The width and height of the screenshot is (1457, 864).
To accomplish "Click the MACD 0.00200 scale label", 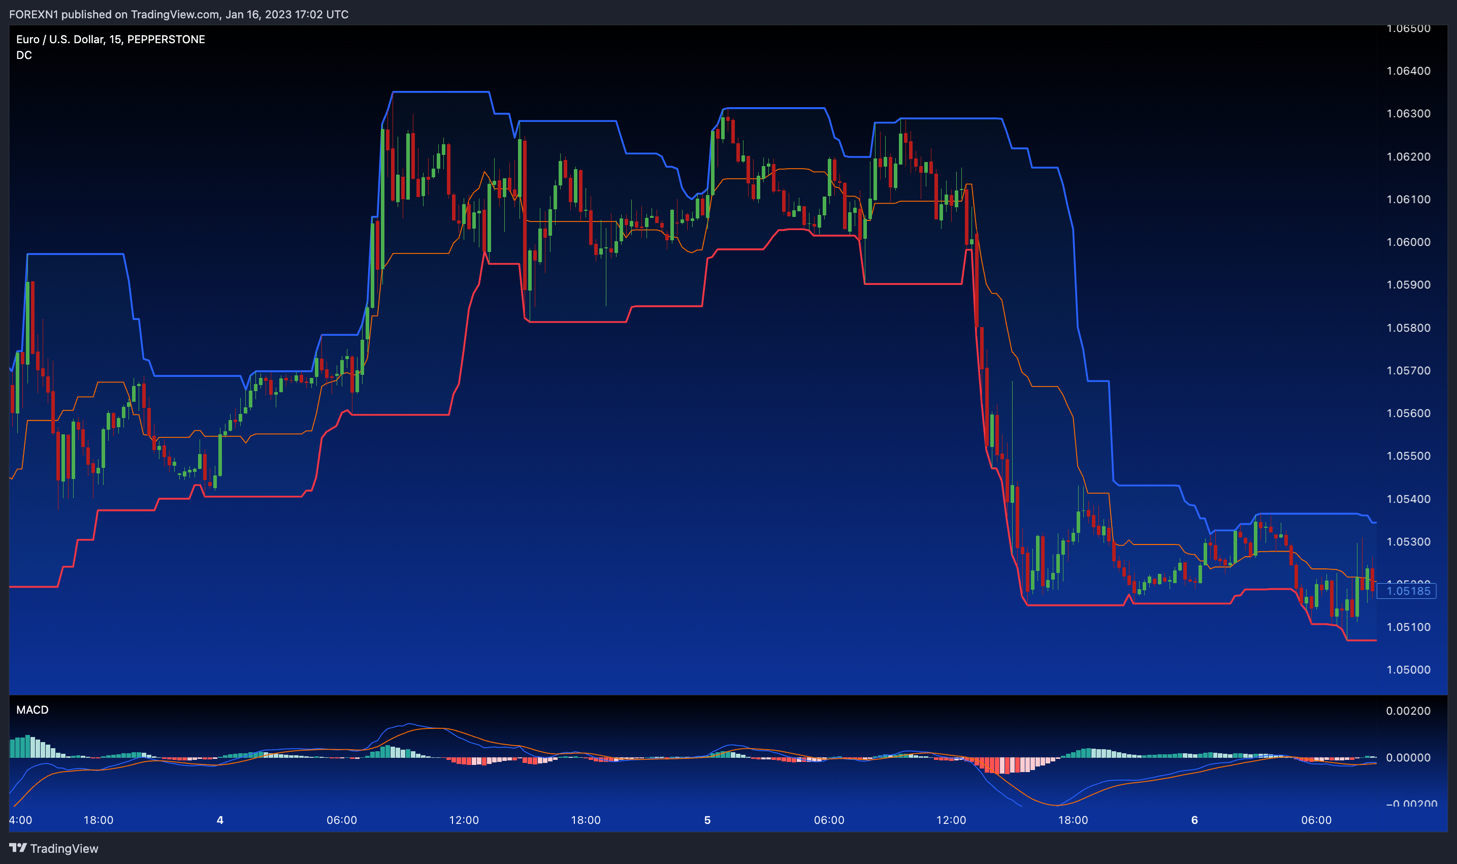I will tap(1408, 711).
